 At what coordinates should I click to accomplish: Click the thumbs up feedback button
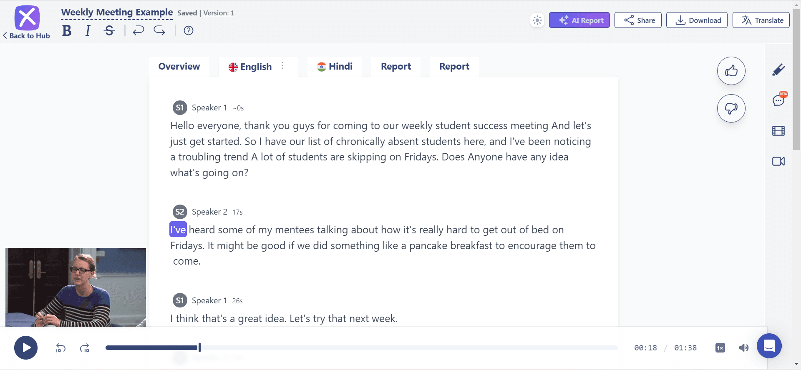point(731,71)
